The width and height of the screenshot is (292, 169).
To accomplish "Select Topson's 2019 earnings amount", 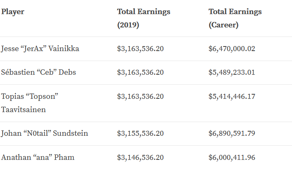I will (x=140, y=96).
